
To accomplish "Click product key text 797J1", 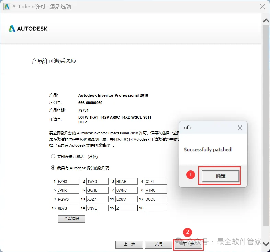I will coord(83,110).
